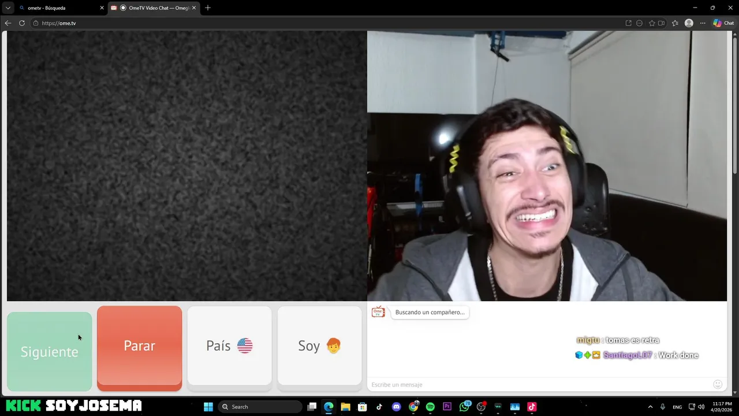Open the tab actions menu chevron
Viewport: 739px width, 416px height.
pyautogui.click(x=8, y=8)
